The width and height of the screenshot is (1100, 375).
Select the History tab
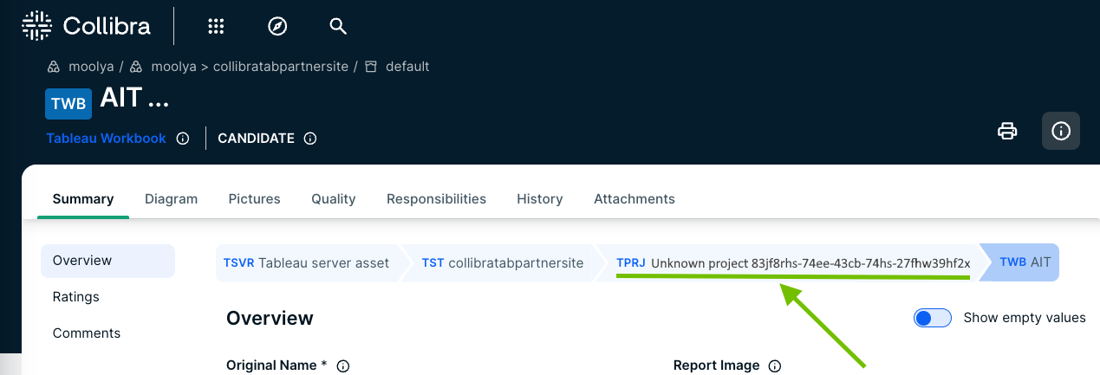coord(539,199)
